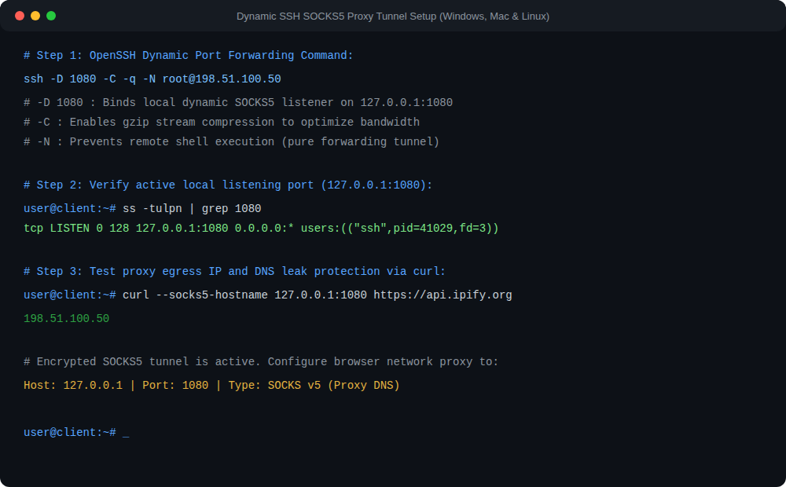Click the final 'user@client:~# _' prompt with cursor
The width and height of the screenshot is (786, 487).
click(x=76, y=432)
